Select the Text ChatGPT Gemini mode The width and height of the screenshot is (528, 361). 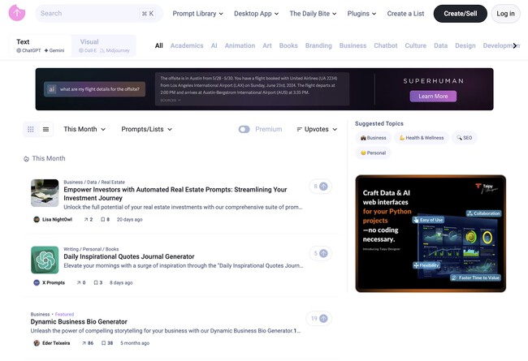pos(40,45)
